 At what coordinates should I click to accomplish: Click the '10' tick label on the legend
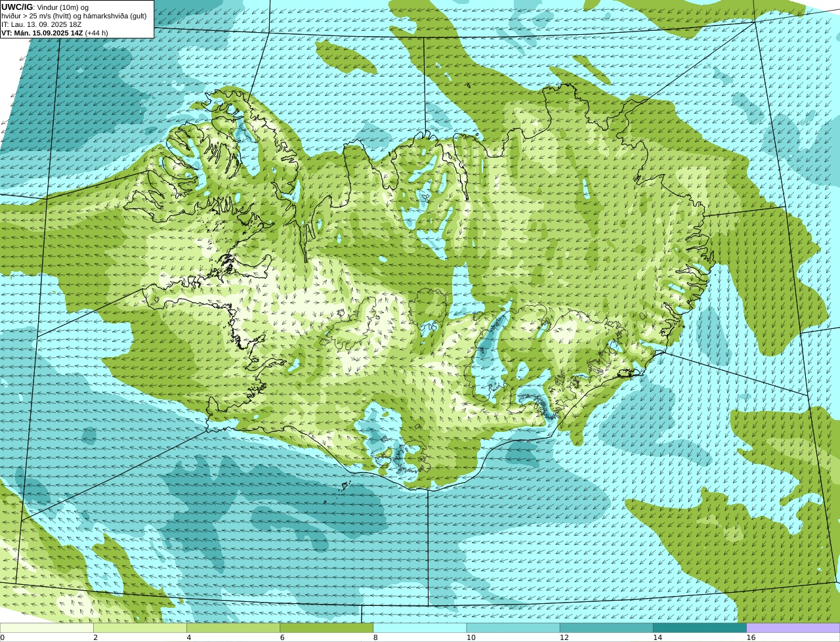click(471, 637)
